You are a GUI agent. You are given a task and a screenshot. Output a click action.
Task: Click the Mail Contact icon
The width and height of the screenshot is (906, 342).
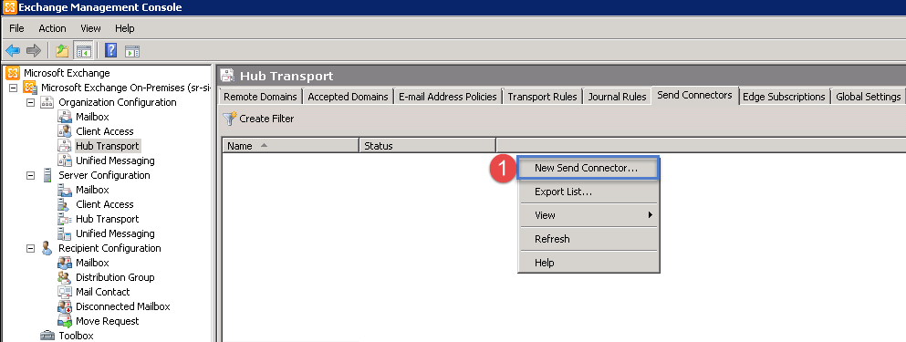[x=65, y=292]
